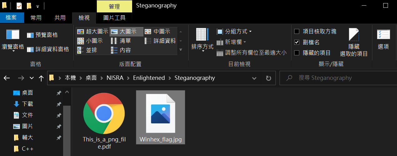The width and height of the screenshot is (397, 156).
Task: Select 圖片 in quick access sidebar
Action: pyautogui.click(x=27, y=126)
